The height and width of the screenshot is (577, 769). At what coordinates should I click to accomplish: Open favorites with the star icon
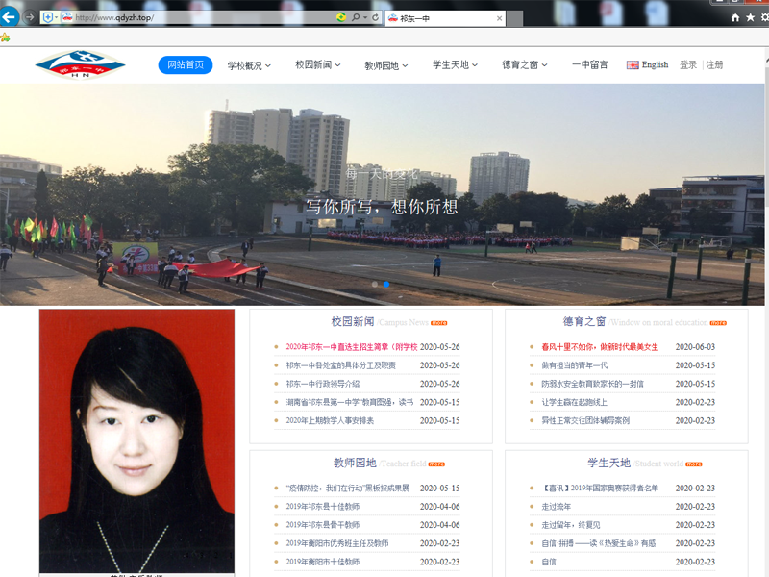tap(750, 17)
